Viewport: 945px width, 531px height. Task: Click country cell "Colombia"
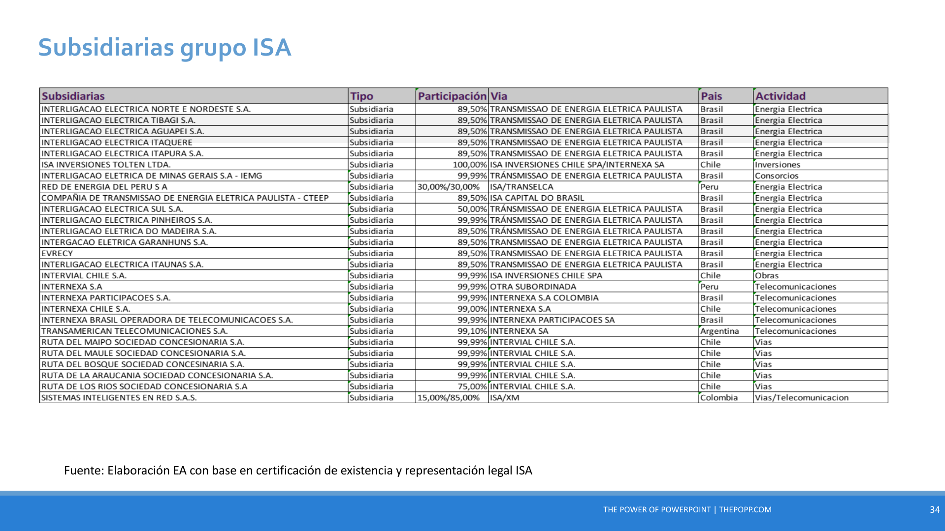pyautogui.click(x=726, y=398)
